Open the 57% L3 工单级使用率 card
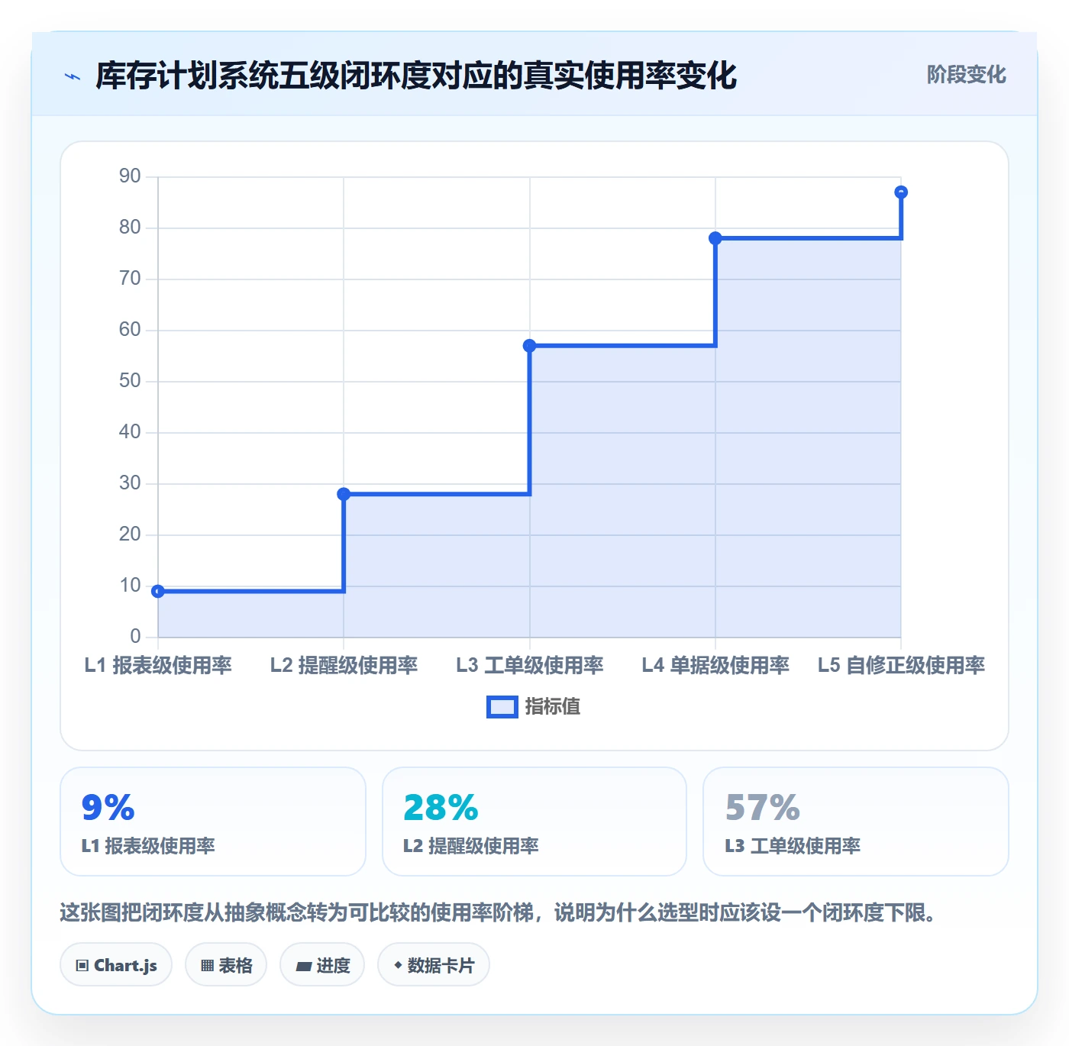The width and height of the screenshot is (1069, 1046). pos(856,822)
